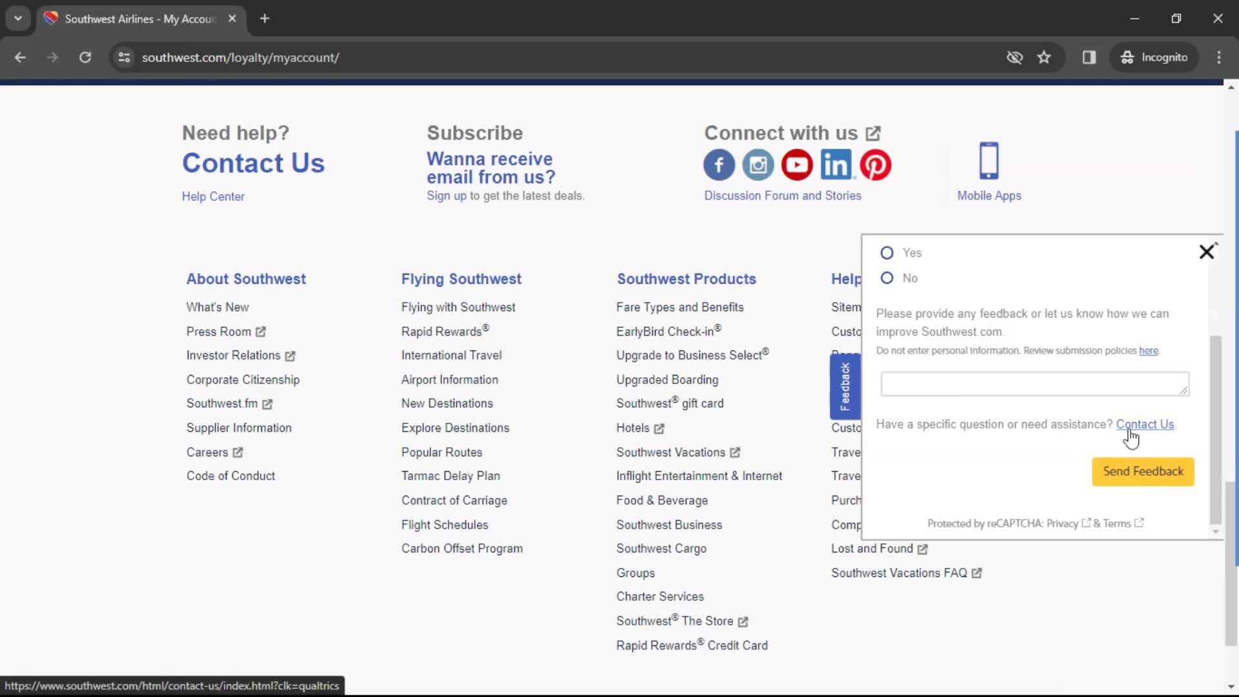Image resolution: width=1239 pixels, height=697 pixels.
Task: Click external icon next to Careers
Action: click(x=237, y=452)
